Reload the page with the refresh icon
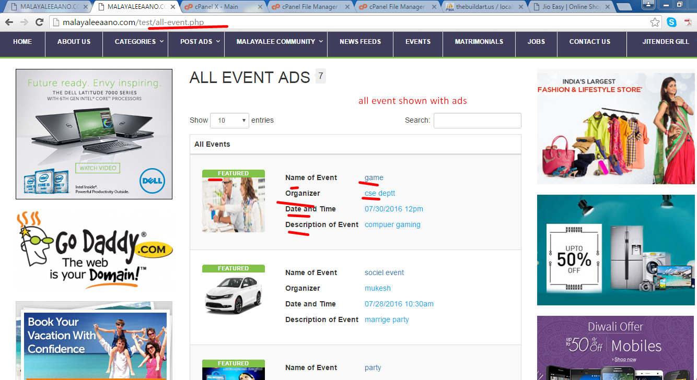 (x=39, y=22)
